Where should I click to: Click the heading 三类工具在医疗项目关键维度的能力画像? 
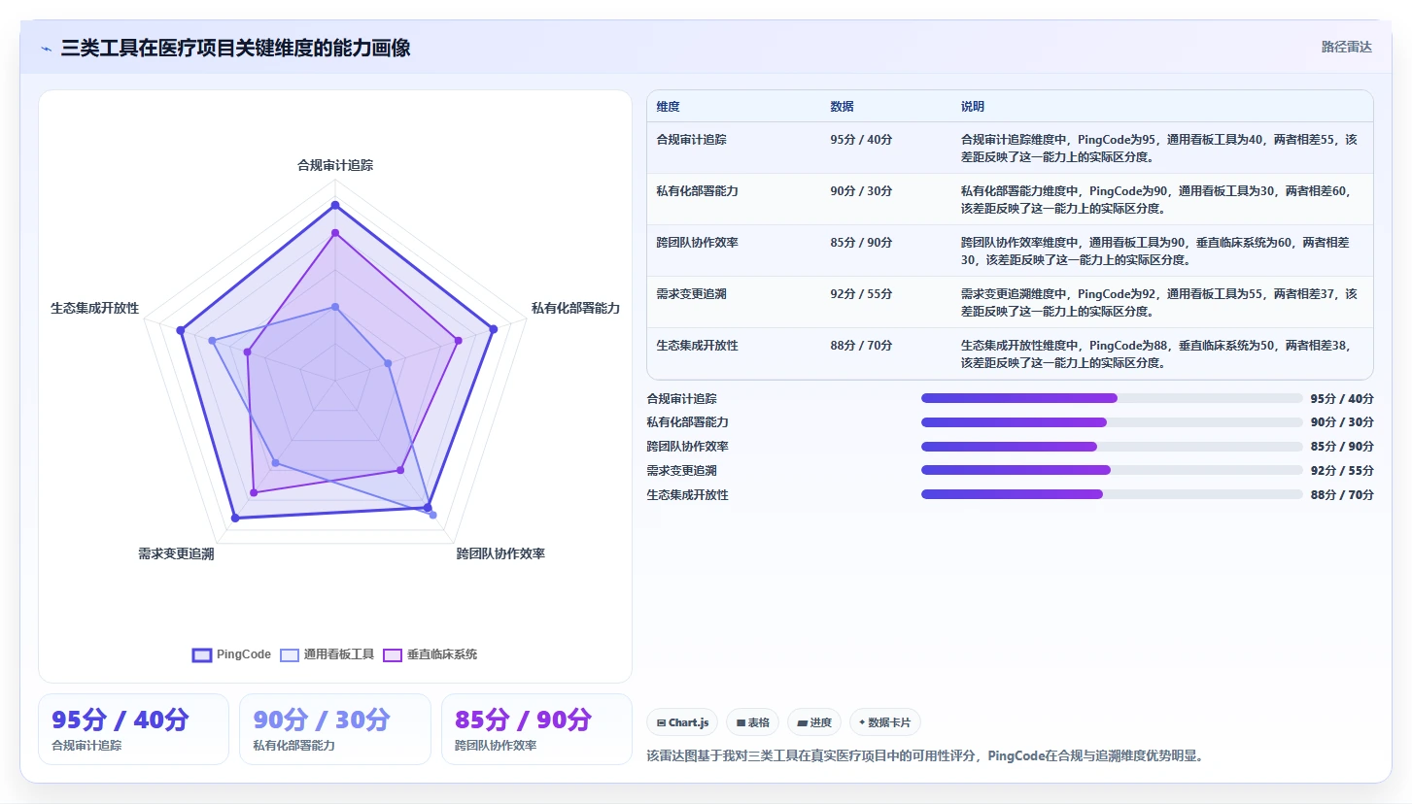tap(235, 48)
